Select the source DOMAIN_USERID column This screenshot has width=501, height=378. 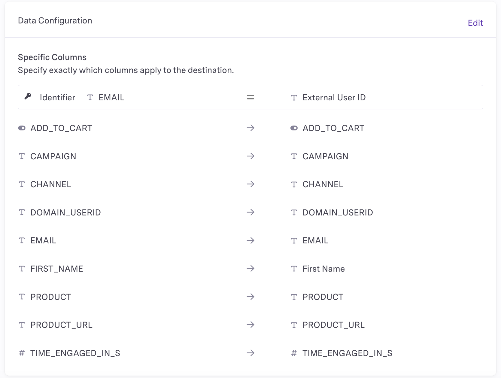pyautogui.click(x=65, y=212)
